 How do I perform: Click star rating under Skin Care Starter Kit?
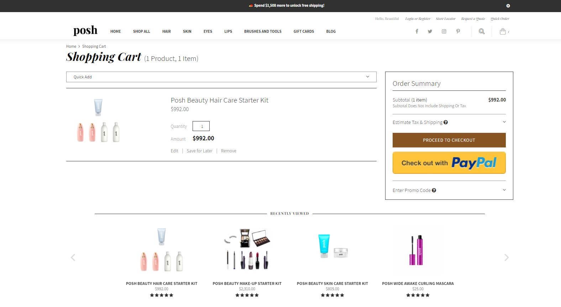point(332,295)
